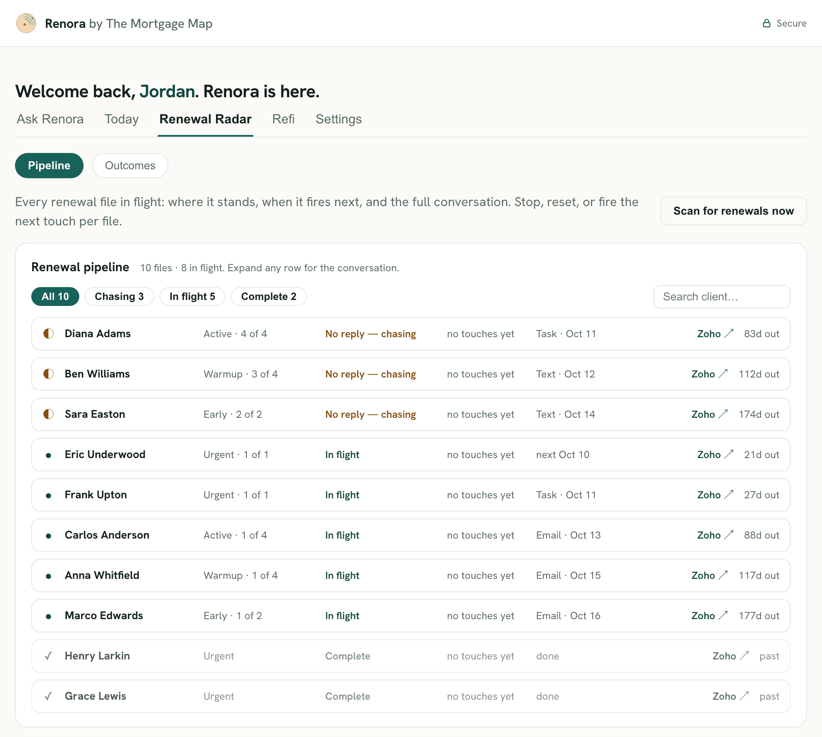Click the '83d out' value

pos(762,334)
